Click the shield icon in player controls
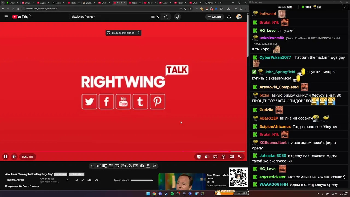Screen dimensions: 350x197 (199, 157)
